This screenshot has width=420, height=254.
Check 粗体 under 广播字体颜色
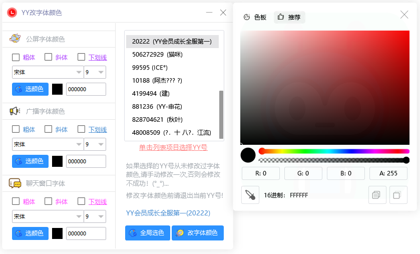[16, 129]
